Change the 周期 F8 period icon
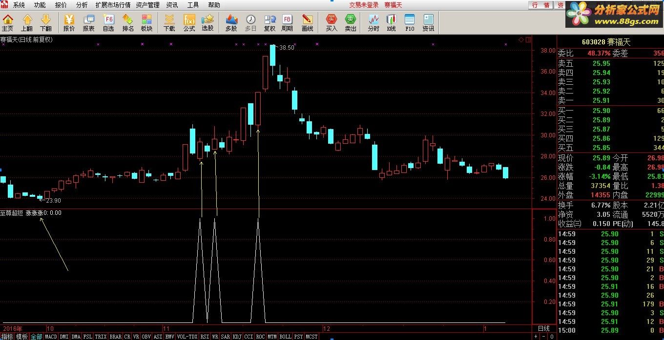Image resolution: width=664 pixels, height=340 pixels. [x=287, y=23]
